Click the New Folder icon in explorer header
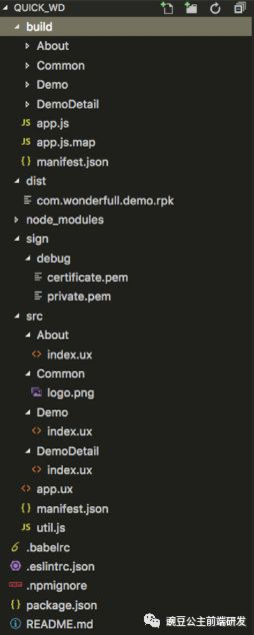The width and height of the screenshot is (254, 635). 191,8
